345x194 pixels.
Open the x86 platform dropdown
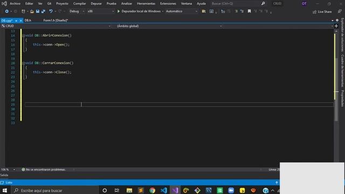[x=101, y=11]
